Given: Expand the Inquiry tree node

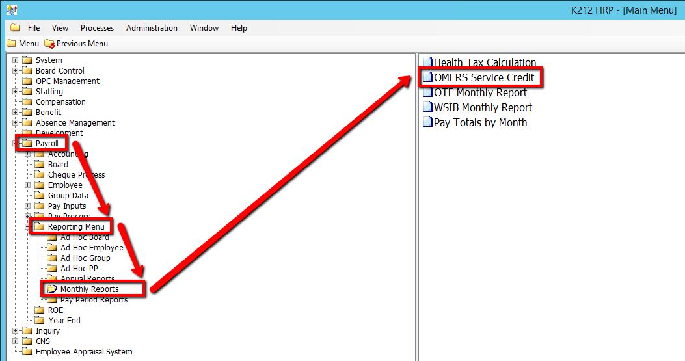Looking at the screenshot, I should click(16, 331).
